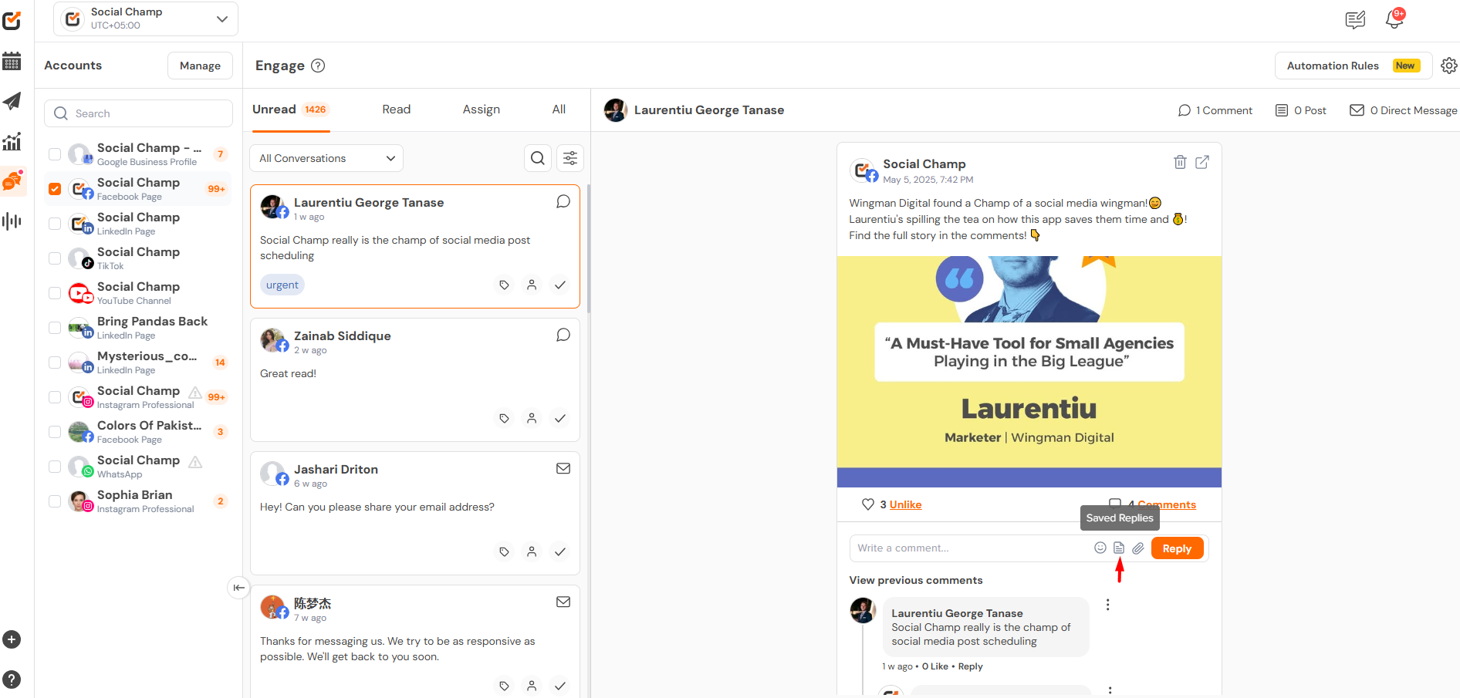Click the urgent tag on Laurentiu conversation
This screenshot has width=1460, height=698.
coord(282,285)
